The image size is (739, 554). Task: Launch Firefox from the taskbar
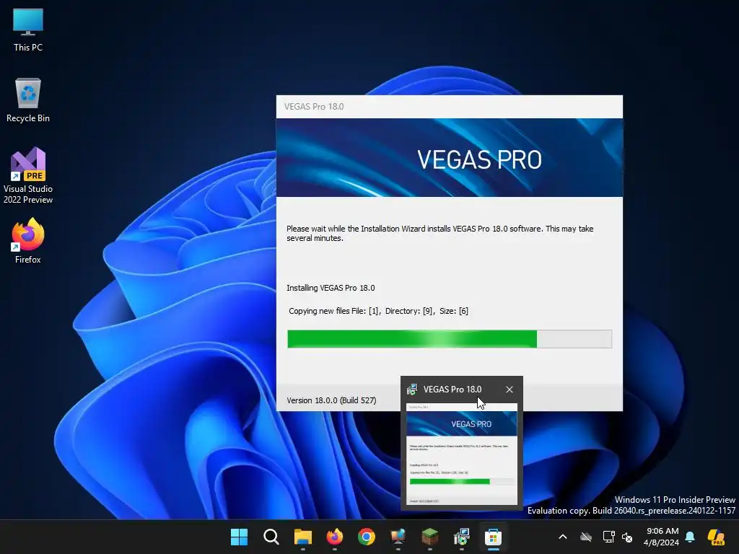coord(335,537)
